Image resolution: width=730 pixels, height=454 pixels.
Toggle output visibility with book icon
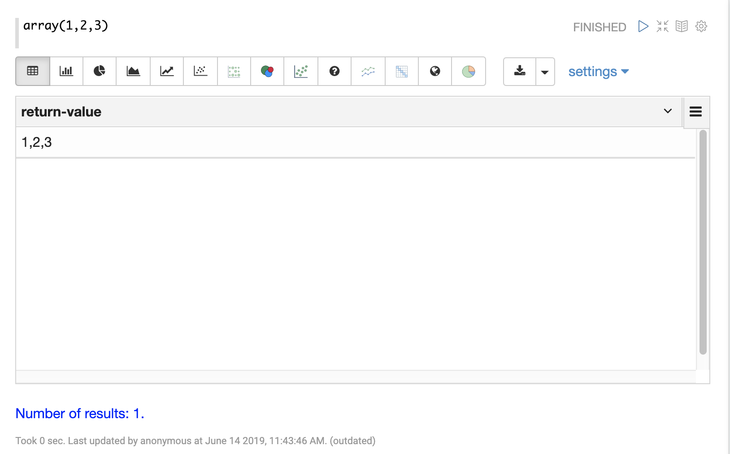click(682, 26)
